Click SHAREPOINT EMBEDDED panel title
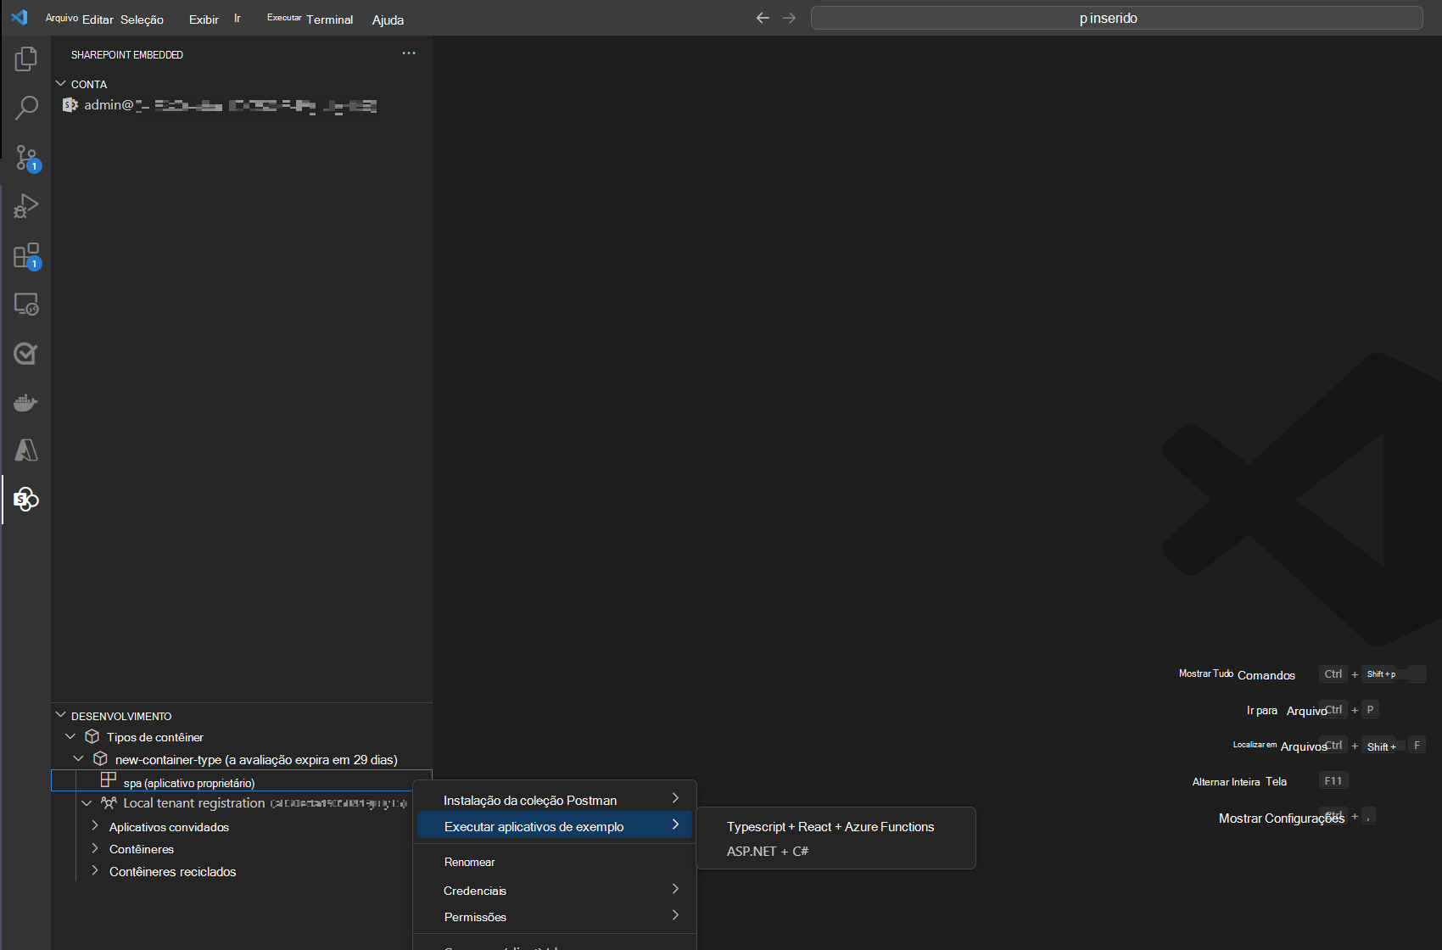 click(127, 54)
